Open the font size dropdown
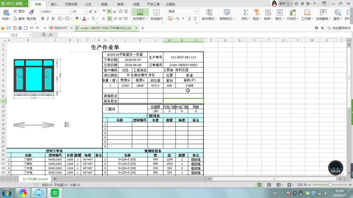Screen dimensions: 353x198 pyautogui.click(x=86, y=11)
